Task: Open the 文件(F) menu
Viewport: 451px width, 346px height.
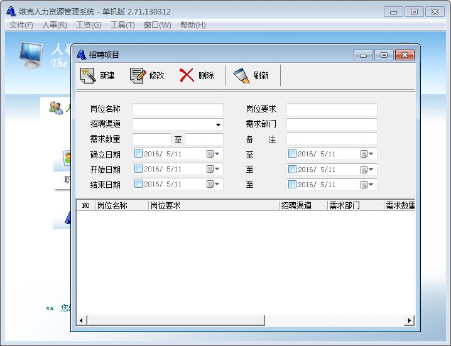Action: [21, 25]
